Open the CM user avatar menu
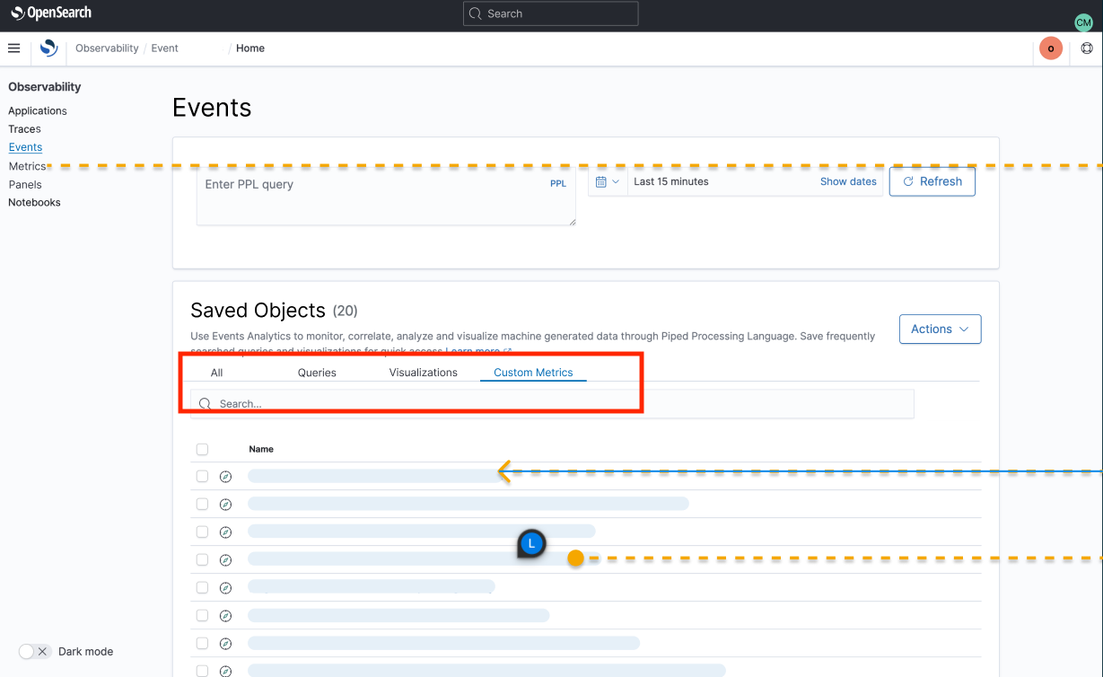The image size is (1103, 677). [x=1083, y=22]
